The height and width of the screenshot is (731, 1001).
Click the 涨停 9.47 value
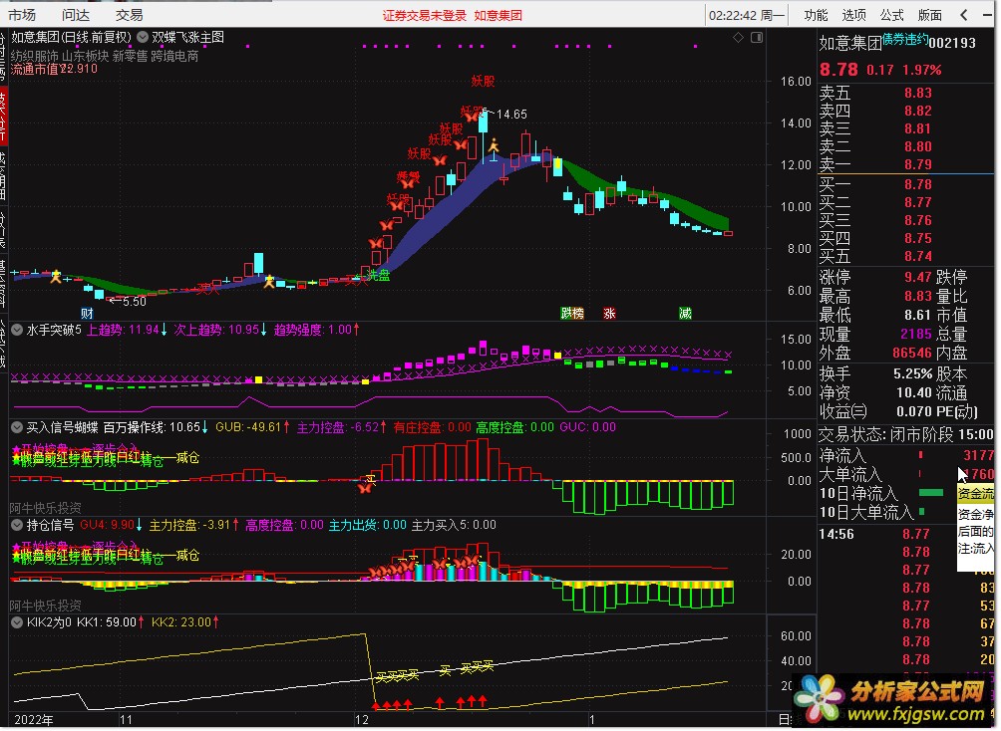coord(917,278)
